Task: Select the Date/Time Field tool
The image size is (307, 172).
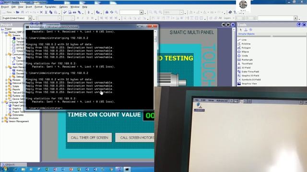Action: tap(250, 72)
